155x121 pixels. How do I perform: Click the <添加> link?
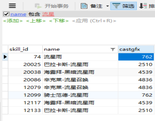[x=13, y=21]
